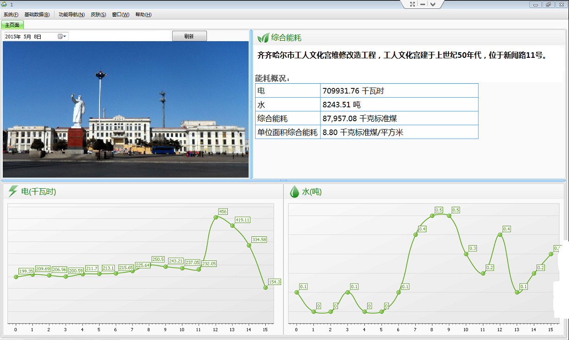
Task: Open the 基础数据(B) menu
Action: click(x=37, y=15)
